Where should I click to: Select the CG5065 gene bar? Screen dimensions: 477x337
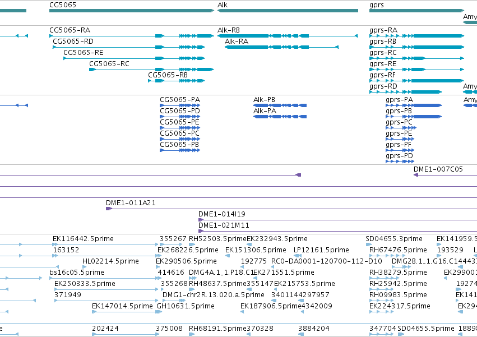tap(132, 11)
